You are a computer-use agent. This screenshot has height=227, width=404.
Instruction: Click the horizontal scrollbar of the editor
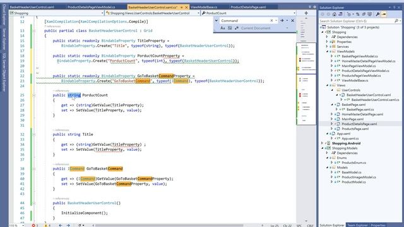169,226
